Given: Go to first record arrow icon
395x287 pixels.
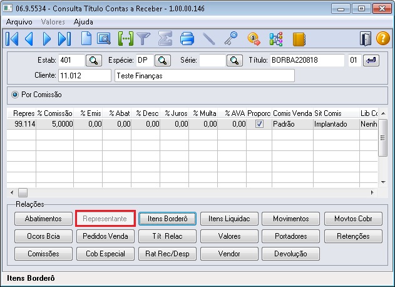Looking at the screenshot, I should 12,39.
